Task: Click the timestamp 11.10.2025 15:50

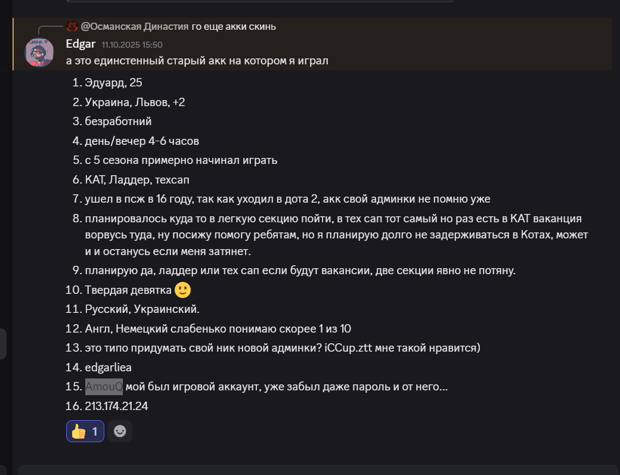Action: click(132, 45)
